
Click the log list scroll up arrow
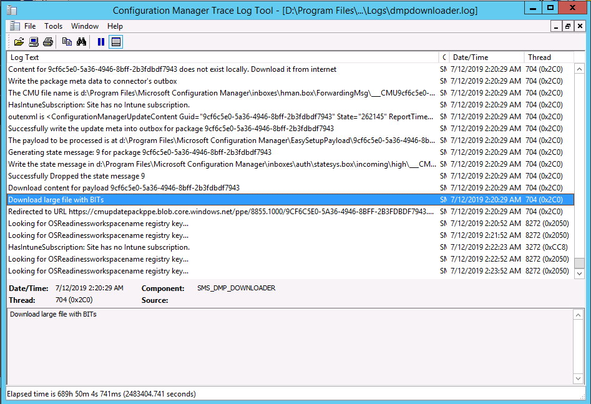[x=579, y=69]
